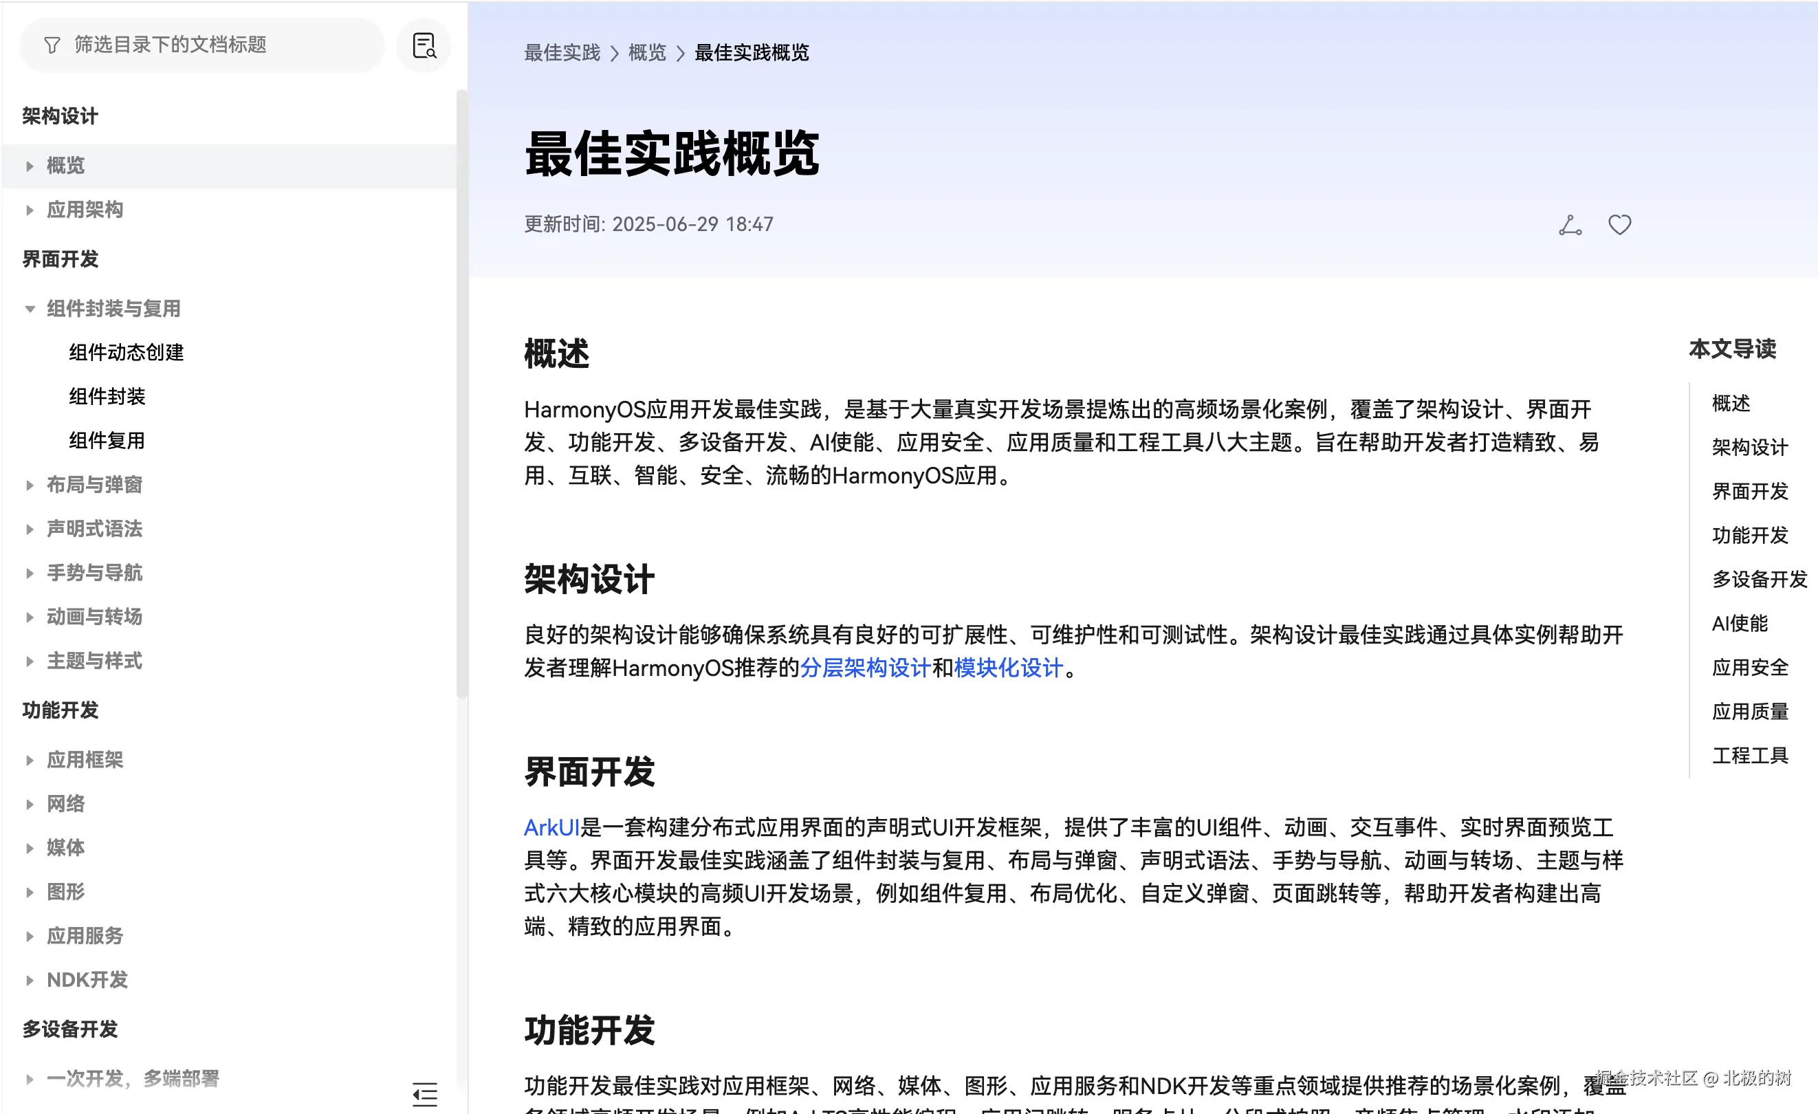
Task: Expand the 应用架构 section arrow
Action: click(30, 210)
